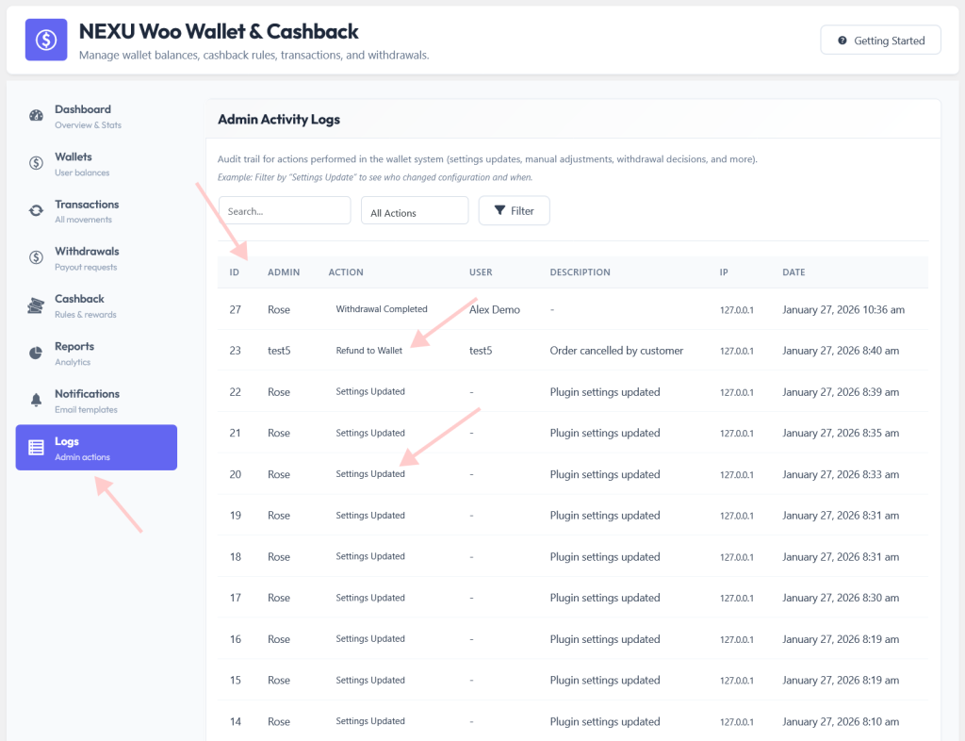Click the ACTION column header

click(346, 272)
